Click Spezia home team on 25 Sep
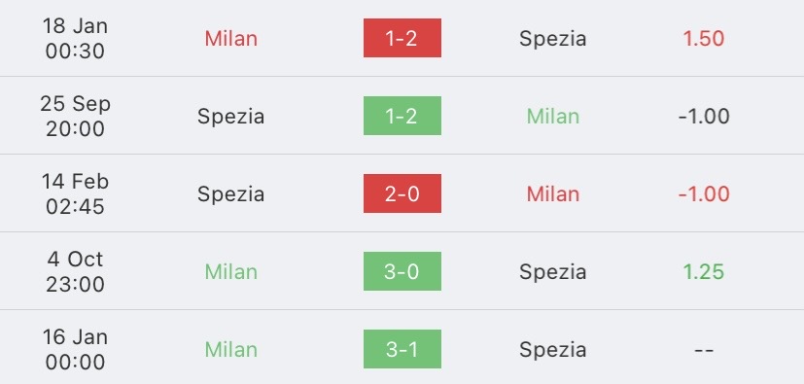This screenshot has height=384, width=804. (x=230, y=117)
